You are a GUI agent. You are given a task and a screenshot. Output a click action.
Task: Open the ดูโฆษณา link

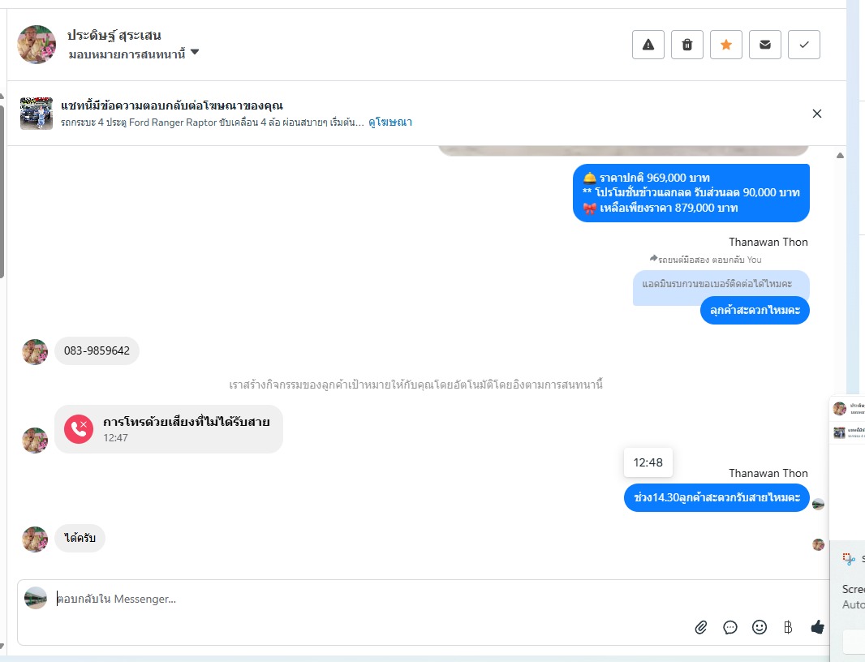tap(390, 122)
